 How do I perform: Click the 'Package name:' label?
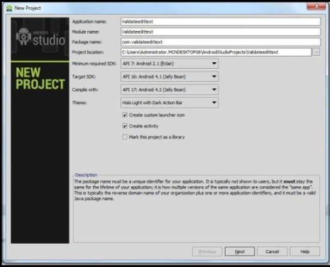[x=87, y=42]
